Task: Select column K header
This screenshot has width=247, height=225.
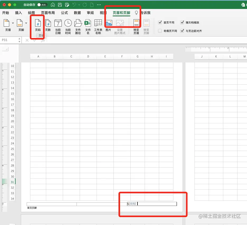Action: (x=216, y=56)
